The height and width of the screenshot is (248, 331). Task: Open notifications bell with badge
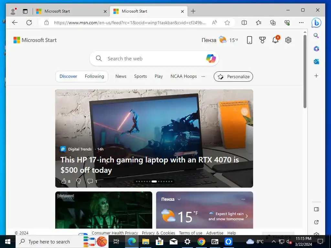tap(276, 39)
